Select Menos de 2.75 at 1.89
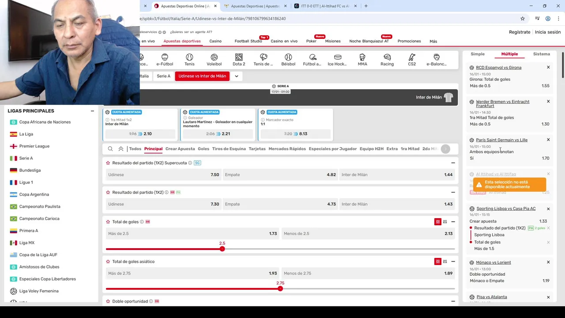This screenshot has height=318, width=565. pyautogui.click(x=368, y=273)
